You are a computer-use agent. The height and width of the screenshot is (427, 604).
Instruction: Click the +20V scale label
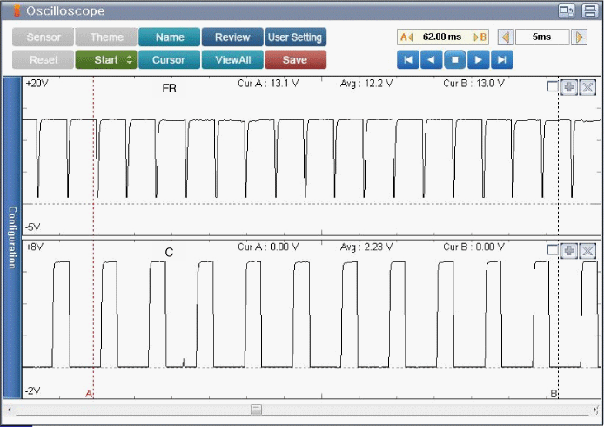pos(37,84)
